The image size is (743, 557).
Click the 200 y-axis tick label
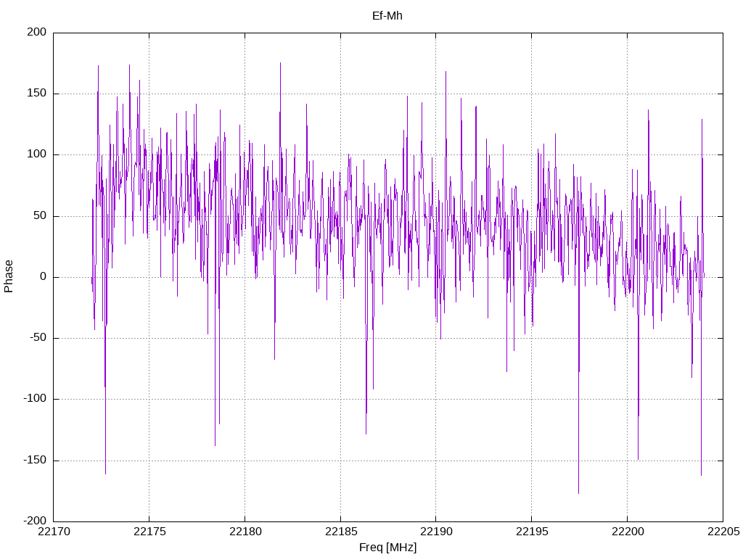pyautogui.click(x=37, y=32)
